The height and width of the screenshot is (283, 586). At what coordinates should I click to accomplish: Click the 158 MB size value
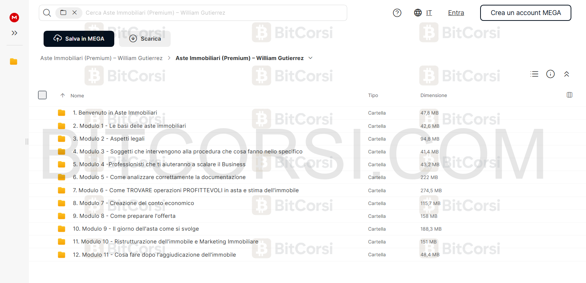click(429, 216)
